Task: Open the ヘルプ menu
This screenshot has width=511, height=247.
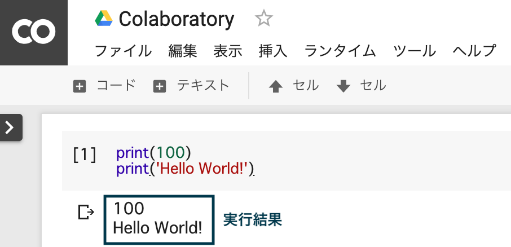Action: click(x=474, y=51)
